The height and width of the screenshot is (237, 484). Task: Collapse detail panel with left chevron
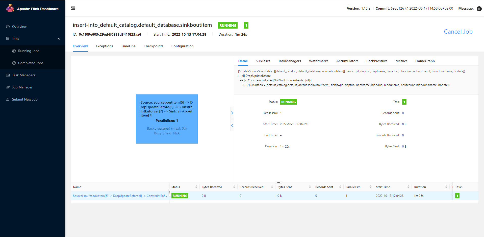pyautogui.click(x=232, y=125)
